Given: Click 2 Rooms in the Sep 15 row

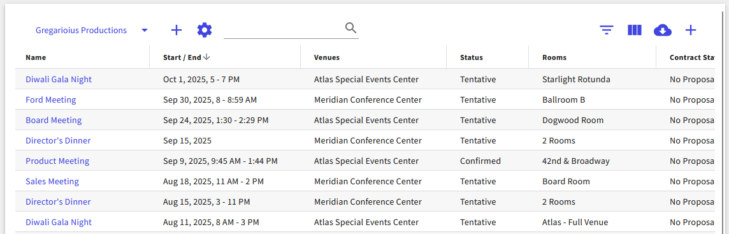Looking at the screenshot, I should (558, 141).
